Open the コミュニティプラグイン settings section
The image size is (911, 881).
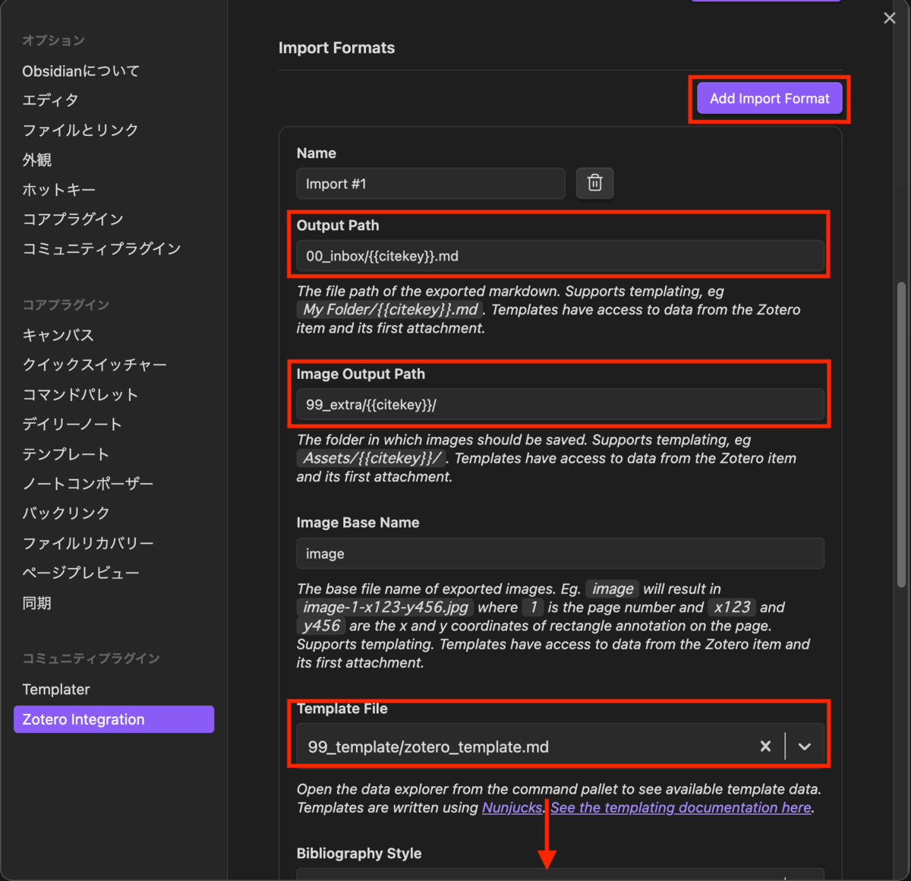point(102,248)
